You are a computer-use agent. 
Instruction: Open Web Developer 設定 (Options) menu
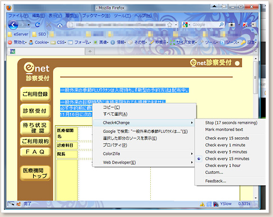pyautogui.click(x=249, y=42)
